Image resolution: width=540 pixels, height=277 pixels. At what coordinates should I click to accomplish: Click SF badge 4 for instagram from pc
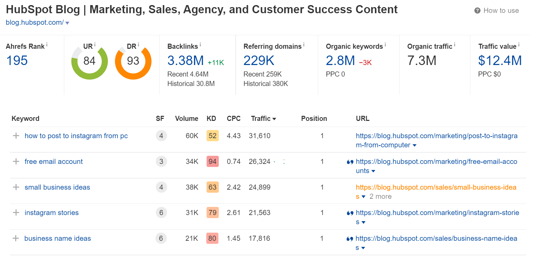[x=161, y=136]
